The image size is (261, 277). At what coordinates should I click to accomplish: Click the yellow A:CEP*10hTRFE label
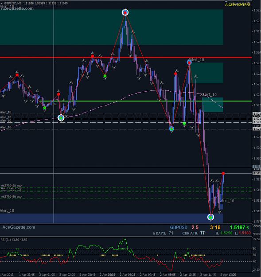[x=238, y=5]
